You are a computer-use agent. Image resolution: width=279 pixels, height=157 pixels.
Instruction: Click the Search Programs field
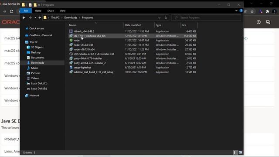pos(206,17)
